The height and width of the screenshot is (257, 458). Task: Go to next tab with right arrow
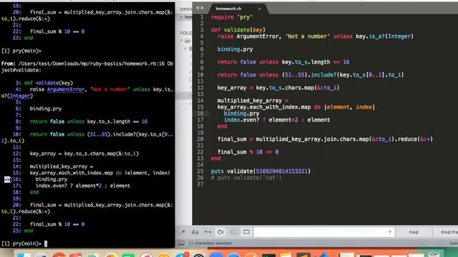(x=203, y=8)
